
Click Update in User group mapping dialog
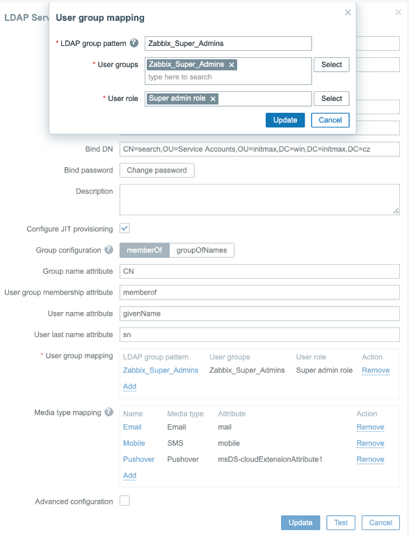click(285, 120)
